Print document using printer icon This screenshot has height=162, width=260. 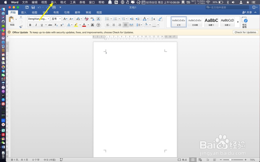(54, 7)
